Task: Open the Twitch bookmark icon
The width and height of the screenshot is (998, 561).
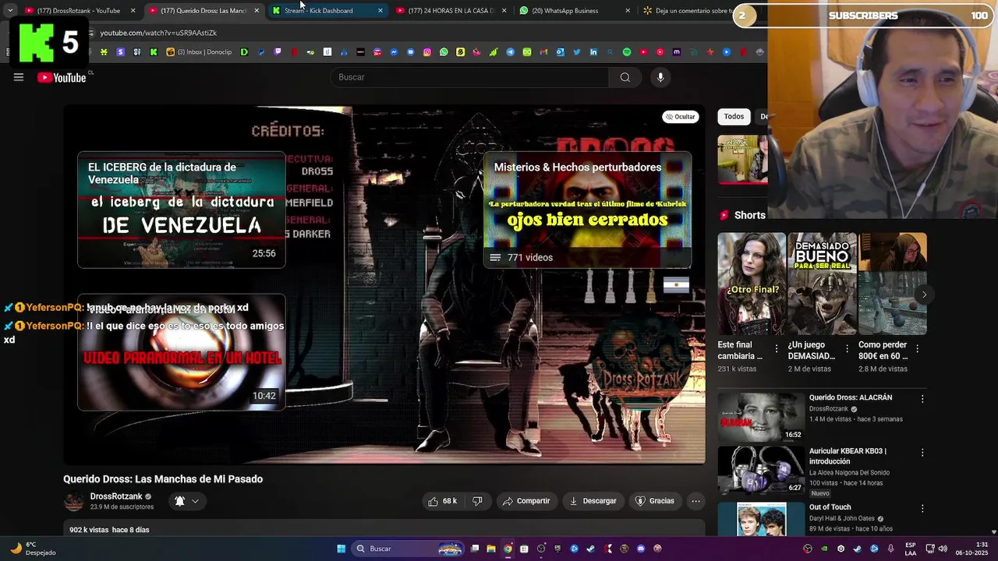Action: tap(278, 52)
